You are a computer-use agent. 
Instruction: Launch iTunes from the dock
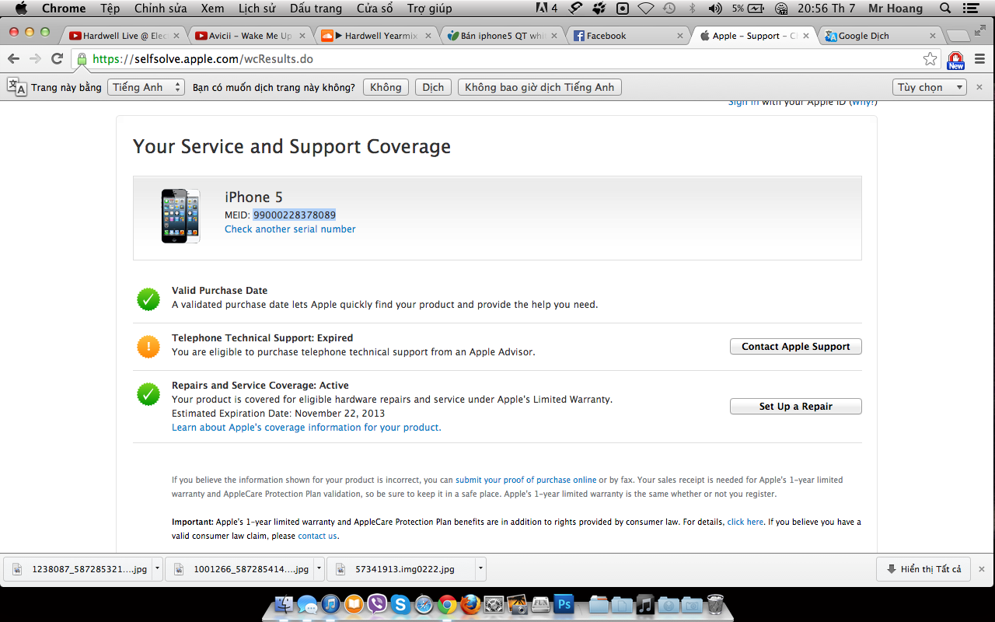click(330, 604)
